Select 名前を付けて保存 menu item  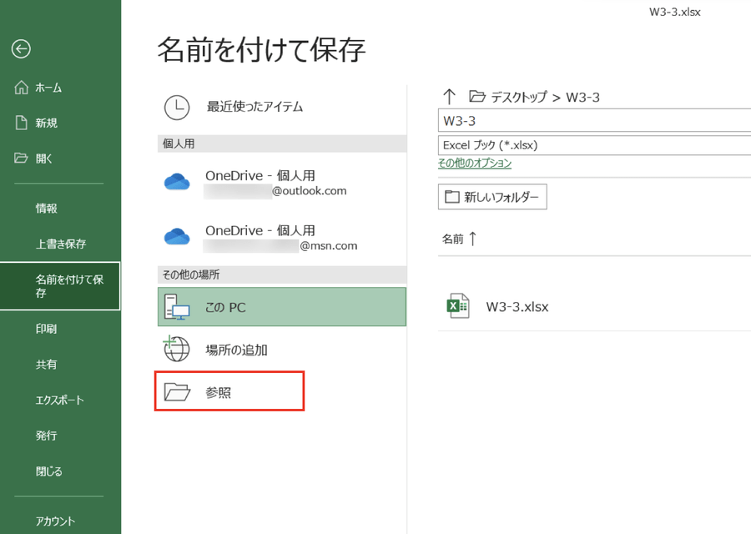[60, 286]
